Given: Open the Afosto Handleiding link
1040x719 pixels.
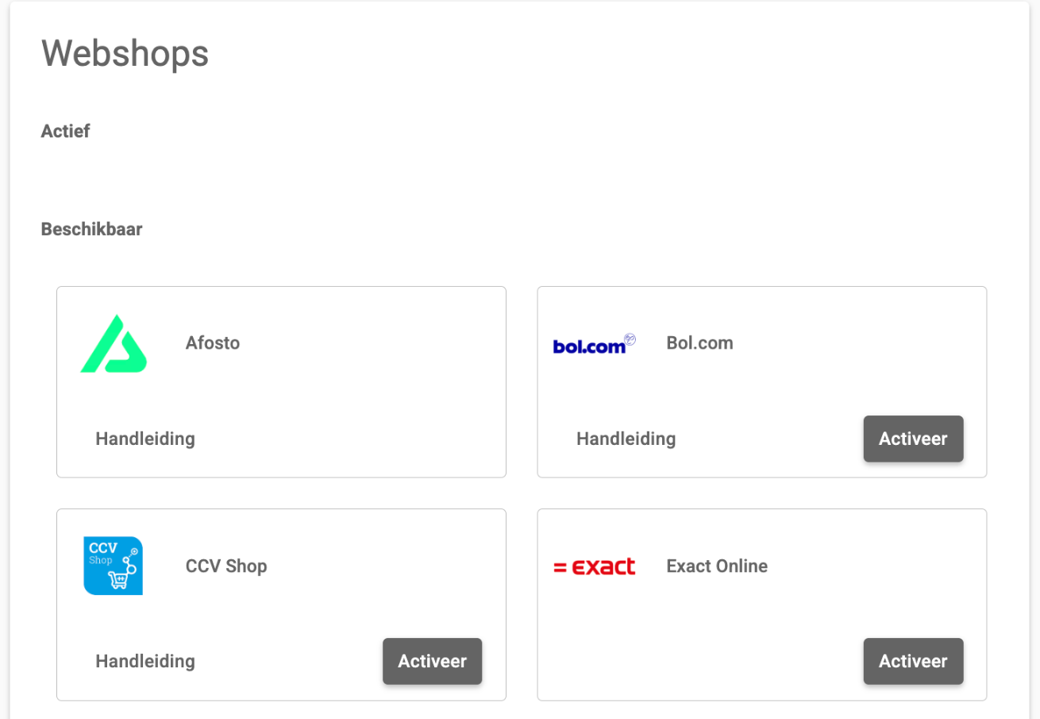Looking at the screenshot, I should [145, 439].
